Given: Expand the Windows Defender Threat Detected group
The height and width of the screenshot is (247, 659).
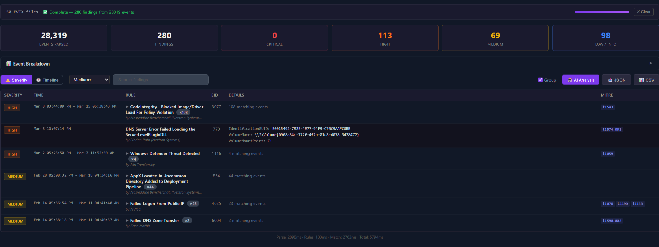Looking at the screenshot, I should coord(127,154).
